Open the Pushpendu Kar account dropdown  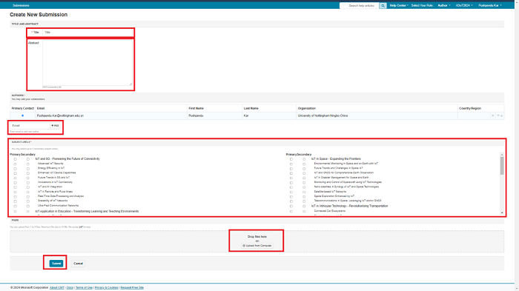pos(490,6)
